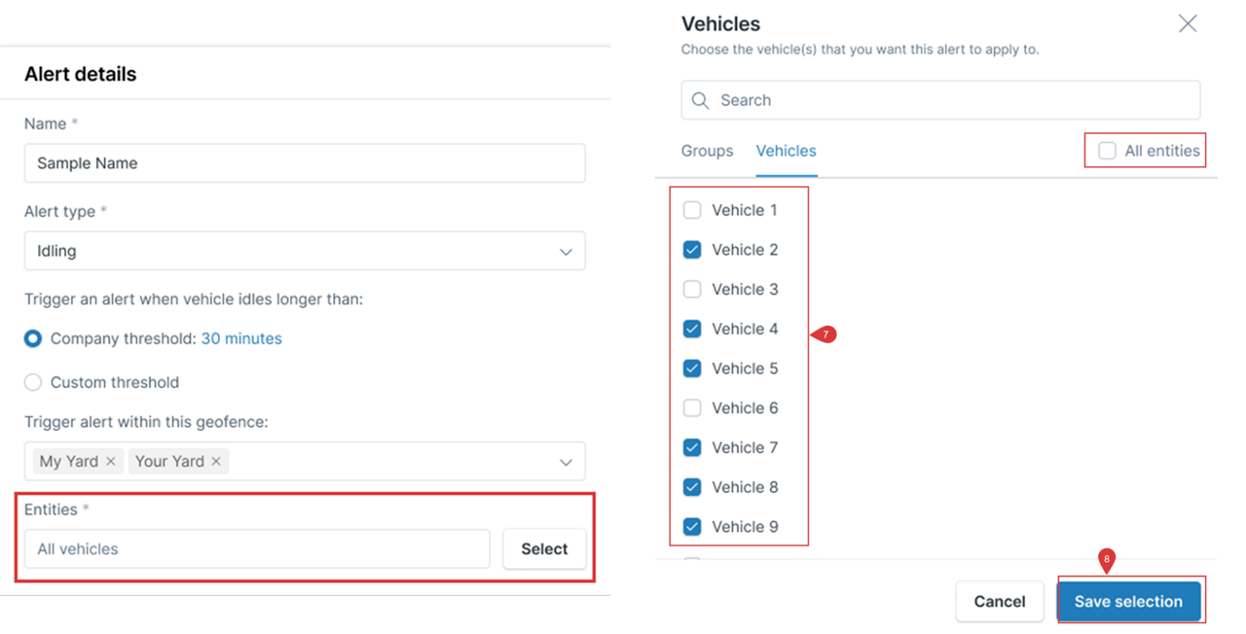
Task: Switch to the Groups tab
Action: click(x=707, y=151)
